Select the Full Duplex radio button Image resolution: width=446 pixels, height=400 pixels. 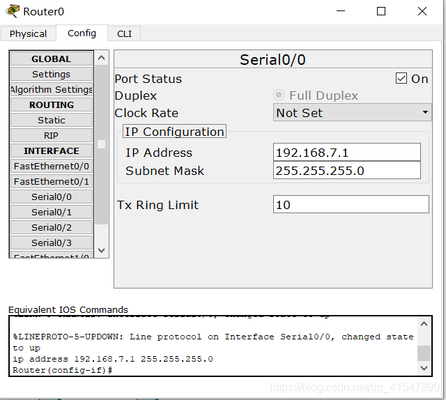[x=279, y=95]
